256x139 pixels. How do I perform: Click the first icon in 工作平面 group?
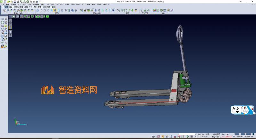coord(141,11)
